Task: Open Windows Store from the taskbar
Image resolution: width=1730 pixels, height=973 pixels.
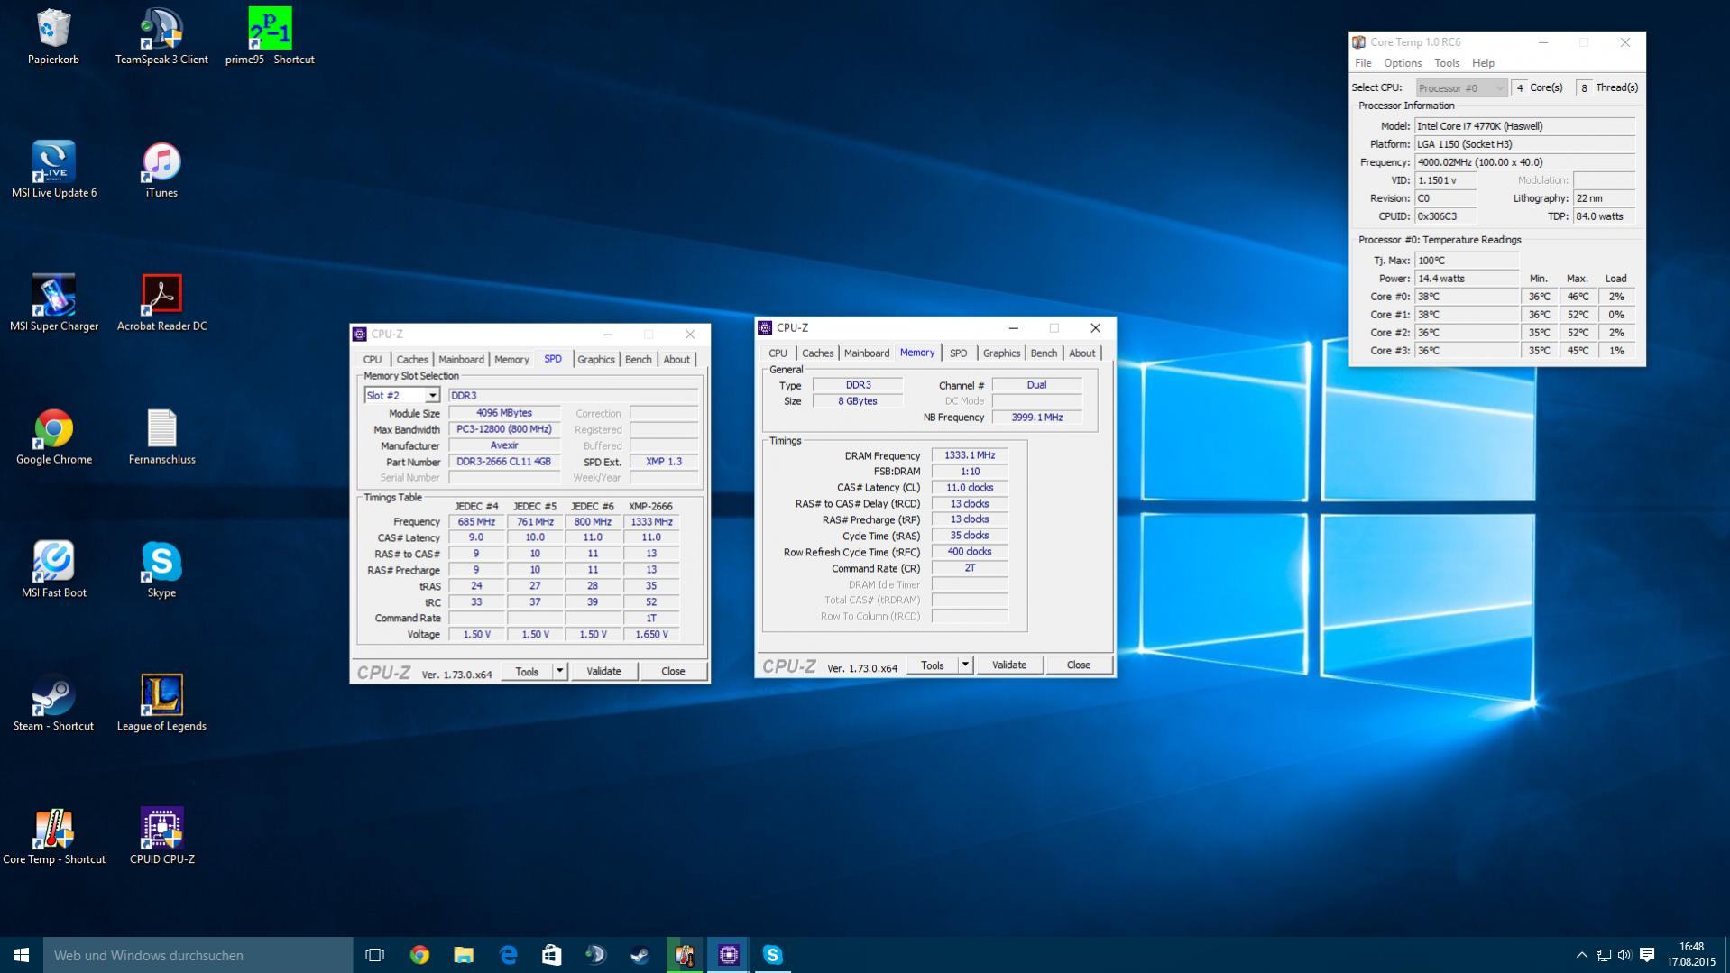Action: coord(551,955)
